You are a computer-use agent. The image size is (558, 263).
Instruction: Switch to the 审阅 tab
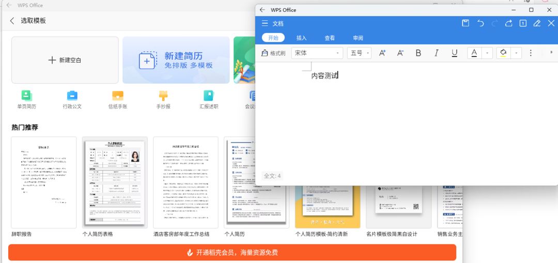(x=358, y=38)
